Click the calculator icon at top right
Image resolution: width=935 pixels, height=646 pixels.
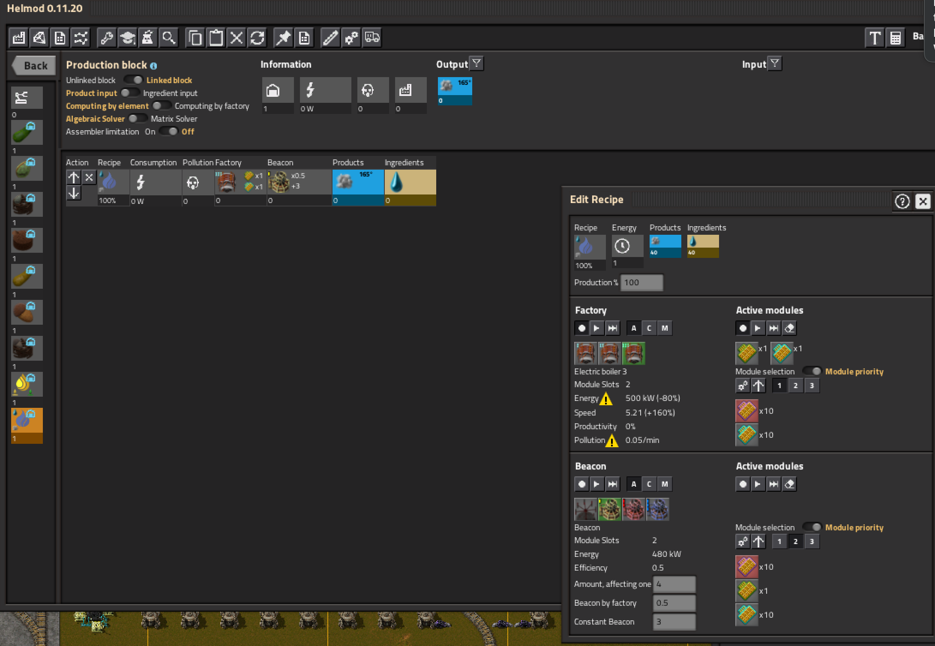[x=895, y=38]
